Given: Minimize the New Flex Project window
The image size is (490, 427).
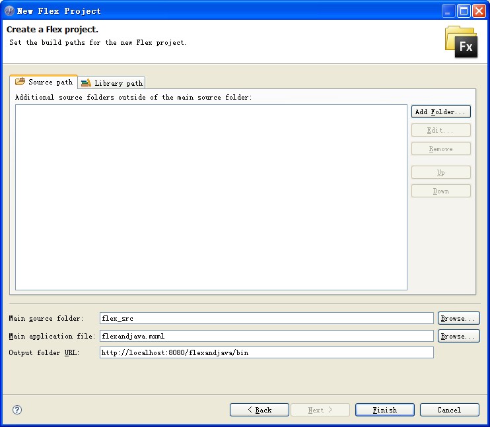Looking at the screenshot, I should [x=448, y=11].
